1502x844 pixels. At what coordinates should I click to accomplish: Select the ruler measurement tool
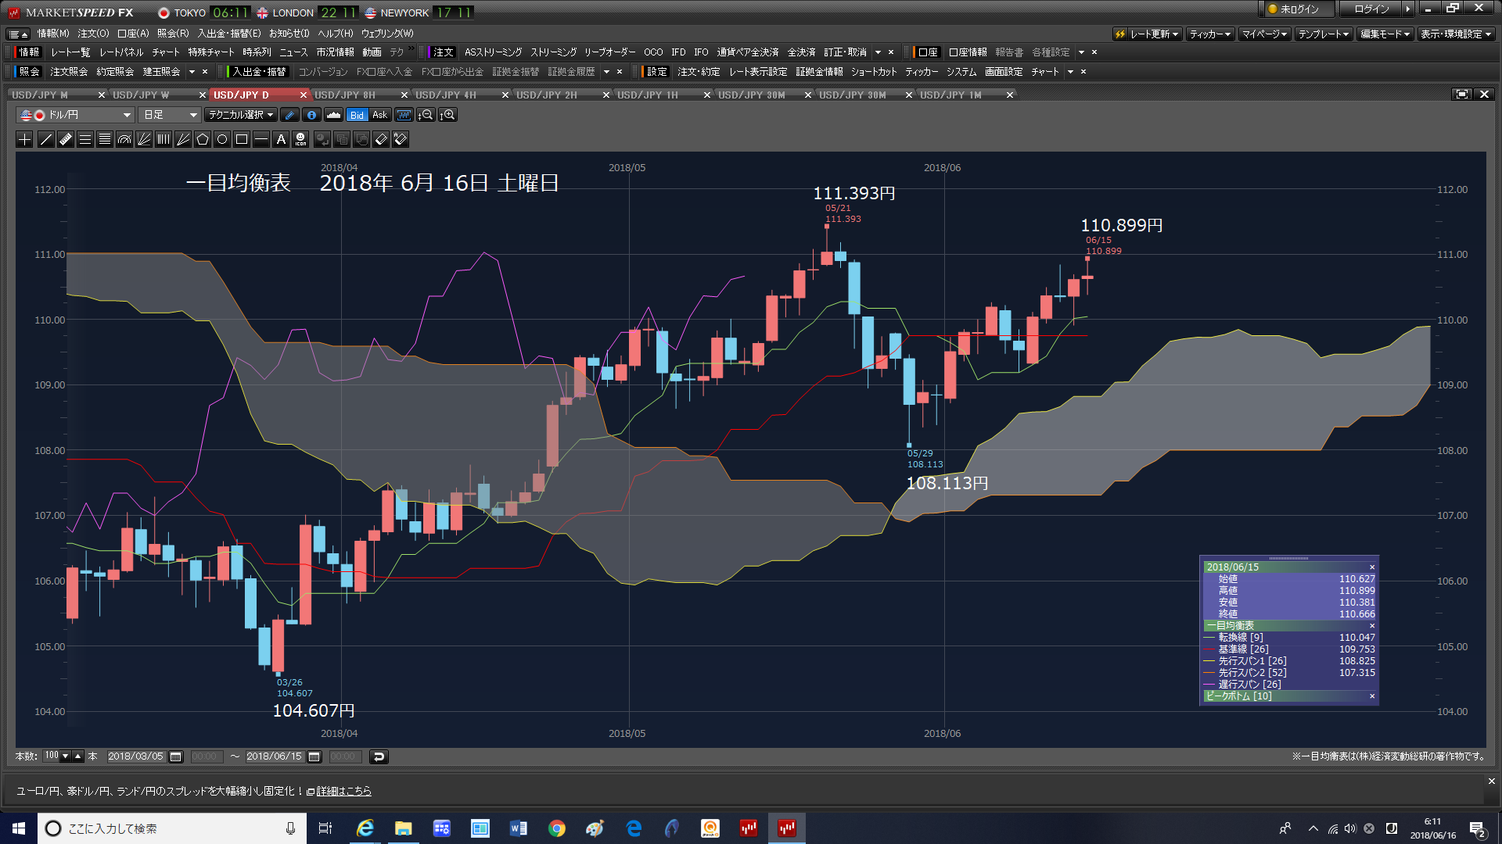[x=65, y=140]
